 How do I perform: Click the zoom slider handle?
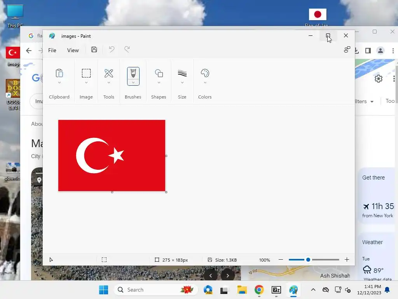coord(308,260)
